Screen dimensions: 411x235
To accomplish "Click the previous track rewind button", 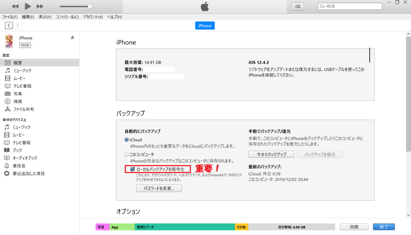I will (15, 6).
